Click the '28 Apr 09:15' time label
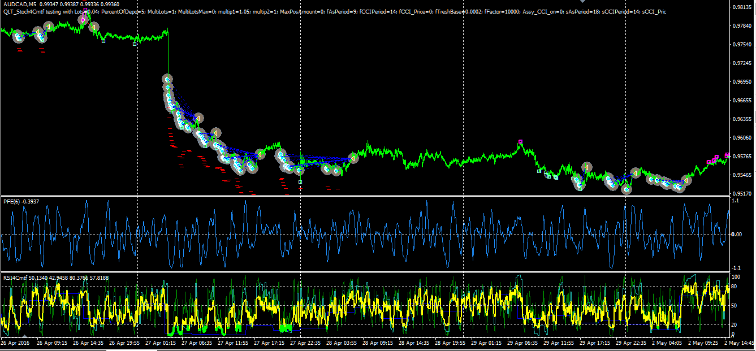 coord(378,343)
